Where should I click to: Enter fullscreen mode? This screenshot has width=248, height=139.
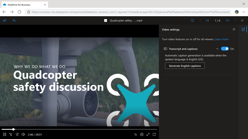pyautogui.click(x=148, y=134)
